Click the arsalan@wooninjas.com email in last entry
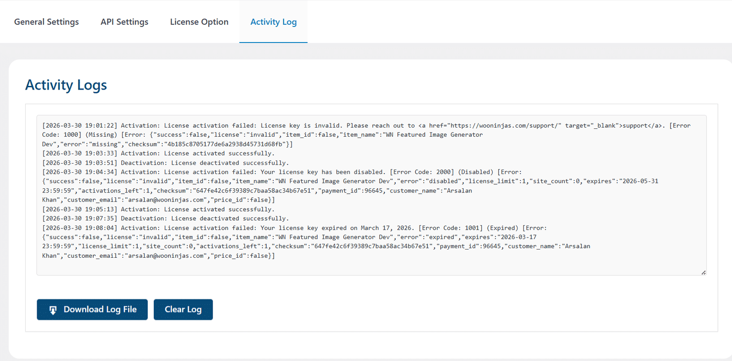The height and width of the screenshot is (361, 732). click(166, 255)
